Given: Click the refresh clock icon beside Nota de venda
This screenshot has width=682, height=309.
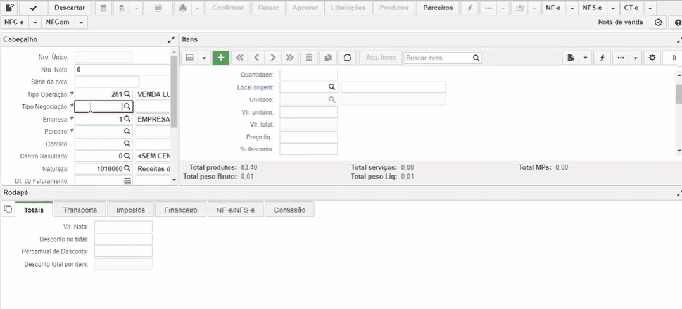Looking at the screenshot, I should coord(659,22).
